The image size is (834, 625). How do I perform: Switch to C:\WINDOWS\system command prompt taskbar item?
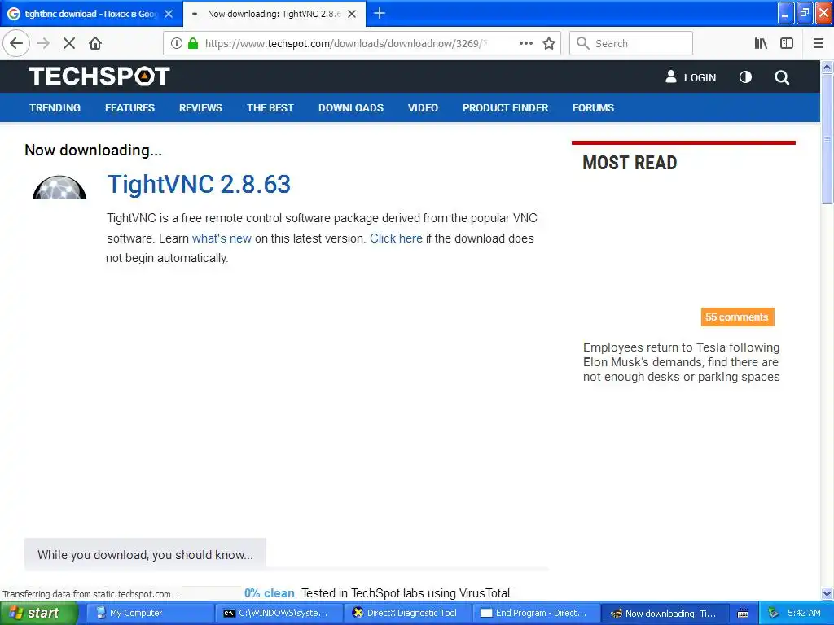click(x=279, y=613)
